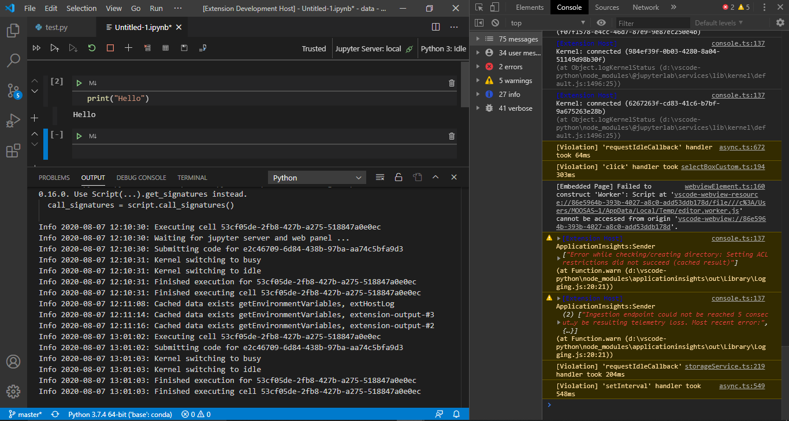
Task: Toggle device toolbar in DevTools
Action: (x=494, y=7)
